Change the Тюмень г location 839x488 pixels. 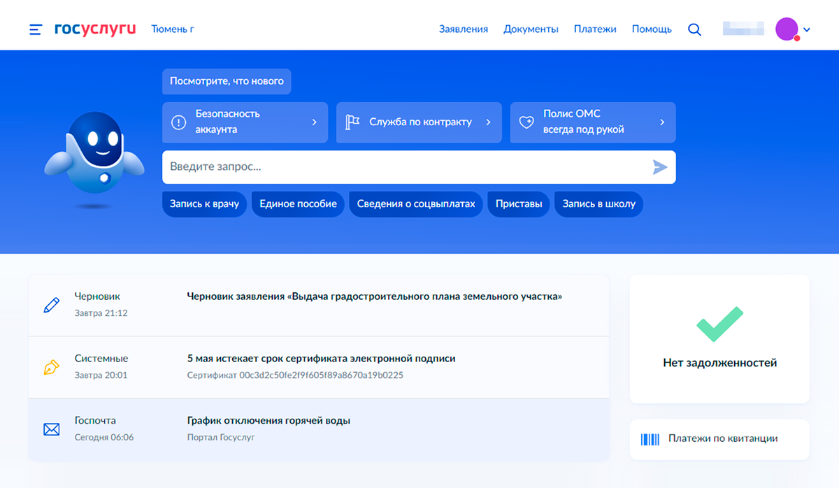[x=173, y=29]
